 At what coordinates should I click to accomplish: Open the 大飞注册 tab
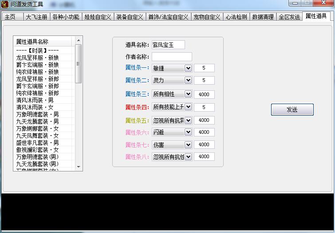point(36,17)
